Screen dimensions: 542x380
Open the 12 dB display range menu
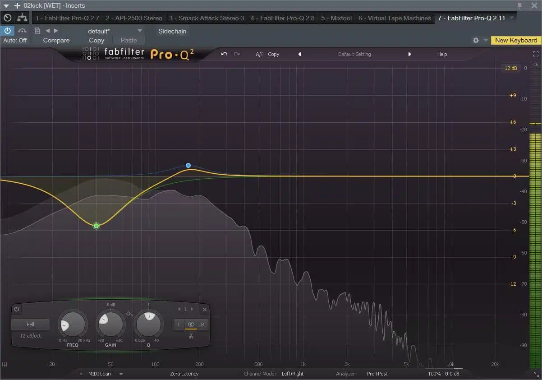click(511, 68)
